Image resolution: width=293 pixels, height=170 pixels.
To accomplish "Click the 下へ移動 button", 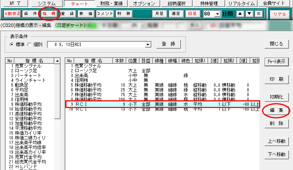I will click(276, 154).
